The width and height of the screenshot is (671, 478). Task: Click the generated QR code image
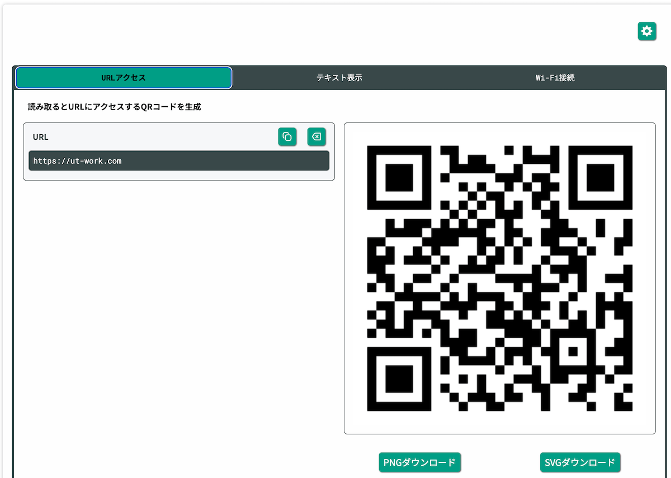pos(500,278)
